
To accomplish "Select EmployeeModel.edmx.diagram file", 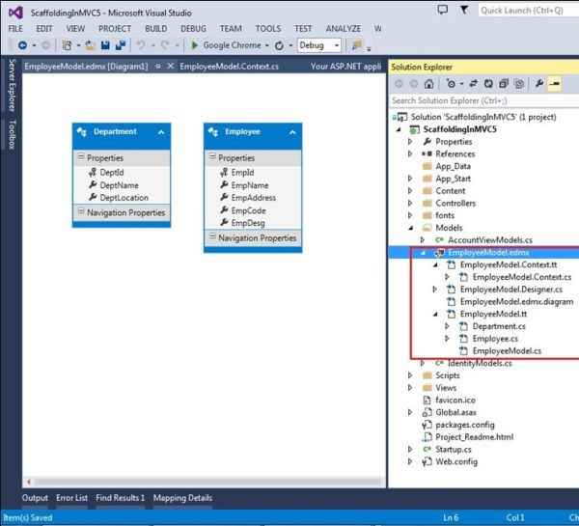I will pyautogui.click(x=516, y=301).
